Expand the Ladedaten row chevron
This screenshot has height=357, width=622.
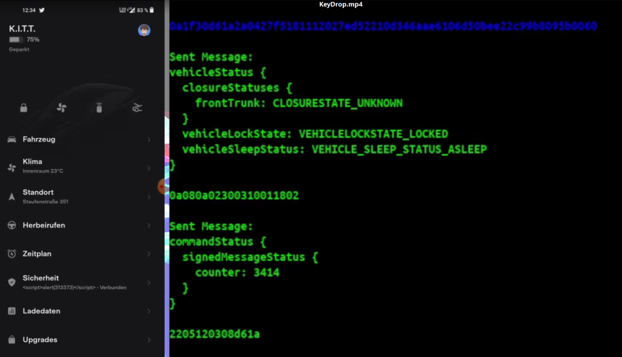click(x=149, y=311)
